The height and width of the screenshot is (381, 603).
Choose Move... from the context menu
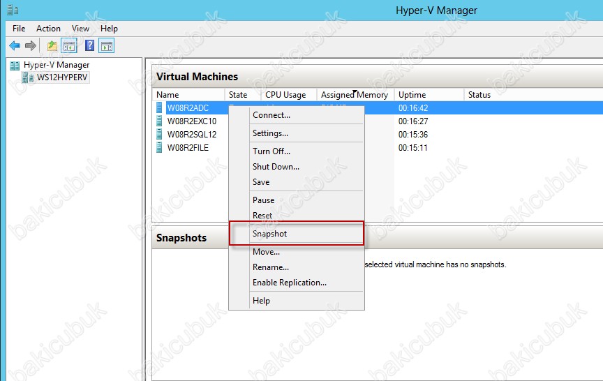click(x=297, y=252)
